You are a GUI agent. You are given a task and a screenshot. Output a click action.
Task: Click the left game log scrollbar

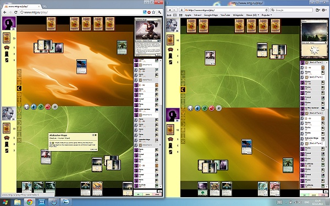click(x=161, y=124)
